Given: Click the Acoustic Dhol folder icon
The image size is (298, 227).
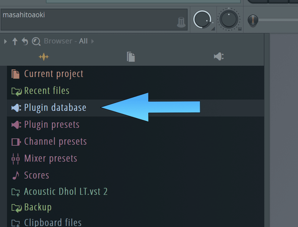Looking at the screenshot, I should [16, 192].
